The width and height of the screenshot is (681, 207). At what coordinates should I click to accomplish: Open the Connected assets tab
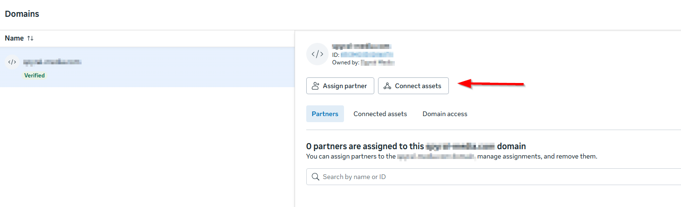point(380,114)
